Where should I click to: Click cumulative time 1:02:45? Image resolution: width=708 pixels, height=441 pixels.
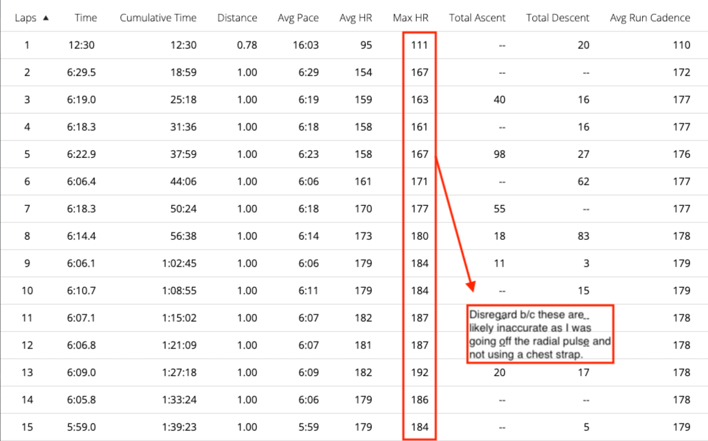(x=179, y=263)
